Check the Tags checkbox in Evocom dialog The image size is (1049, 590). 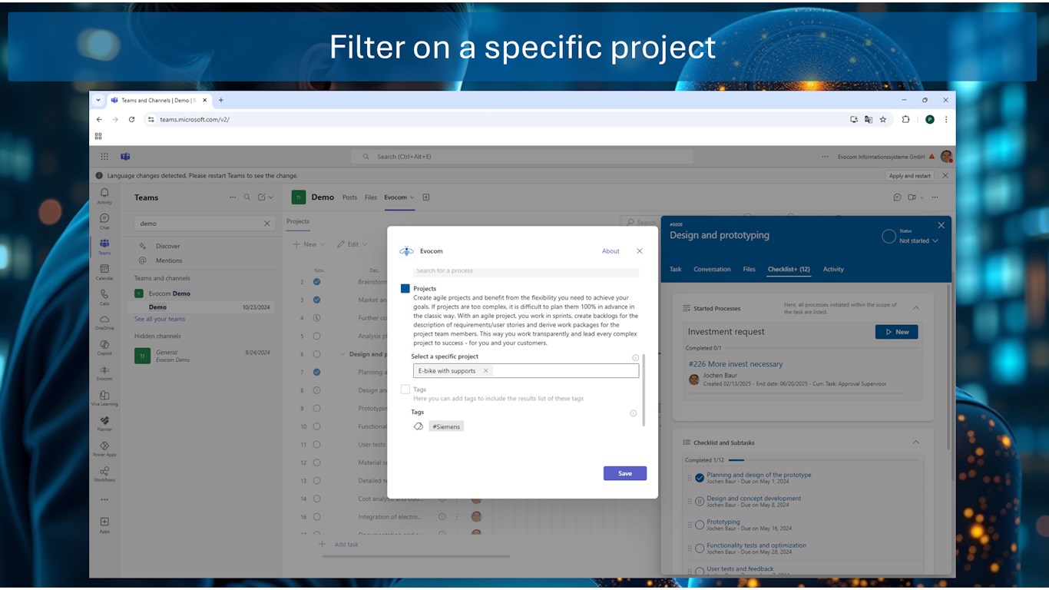click(405, 389)
